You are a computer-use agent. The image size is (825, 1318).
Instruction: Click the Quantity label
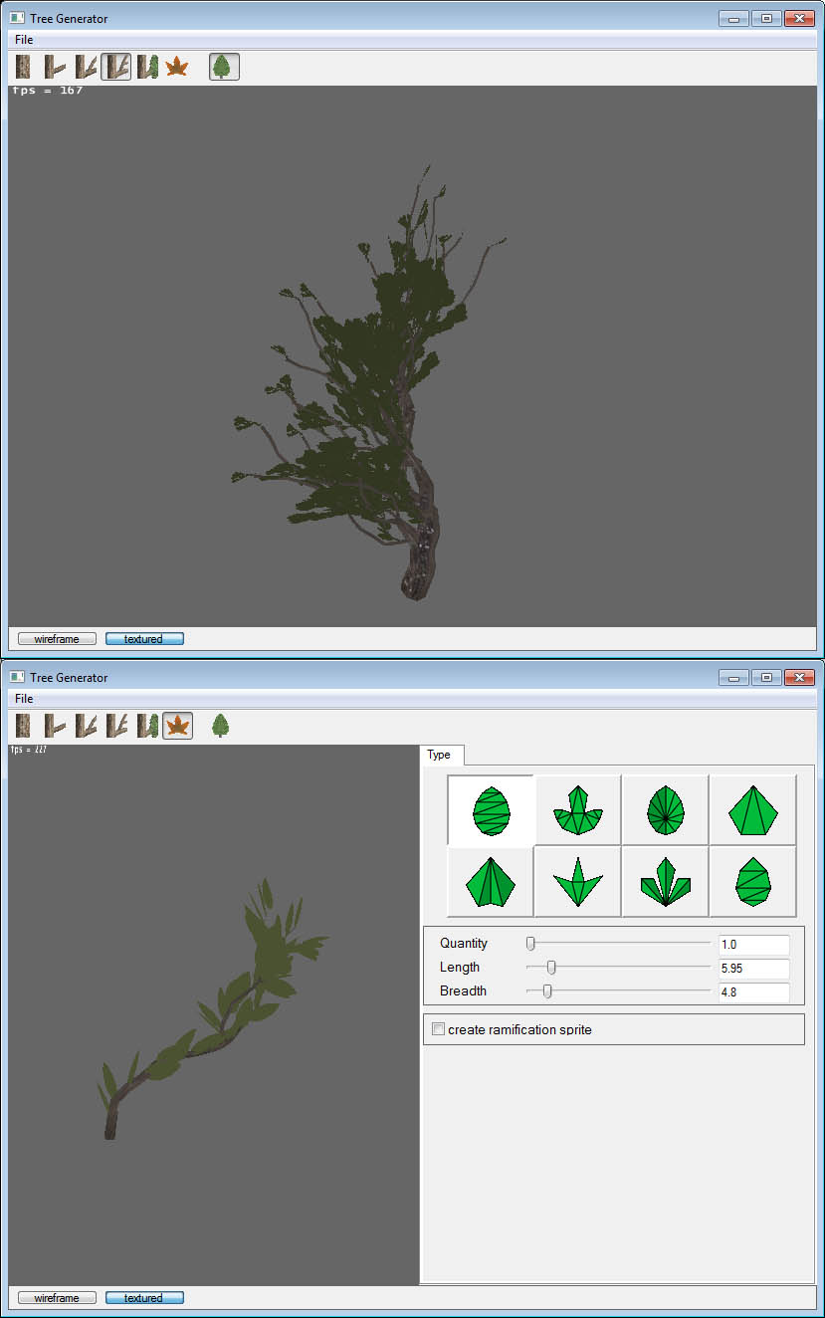[x=464, y=944]
